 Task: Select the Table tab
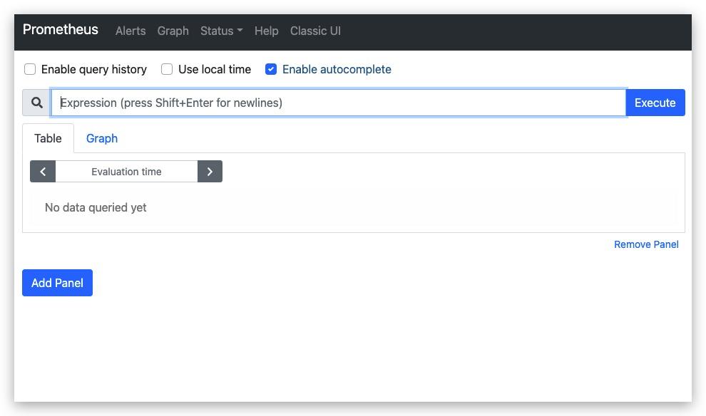[x=48, y=138]
